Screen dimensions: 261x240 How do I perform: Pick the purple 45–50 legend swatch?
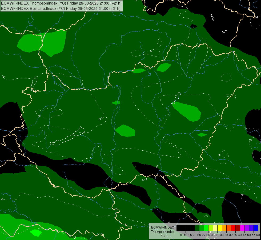247,228
